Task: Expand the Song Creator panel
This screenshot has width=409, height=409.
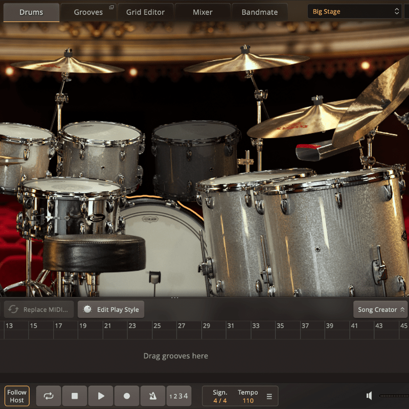Action: (x=381, y=309)
